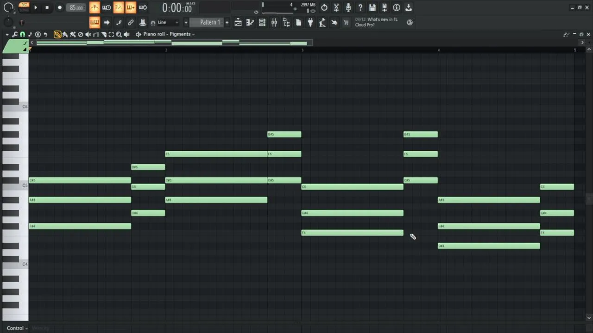Save project with the floppy disk icon

pos(372,7)
